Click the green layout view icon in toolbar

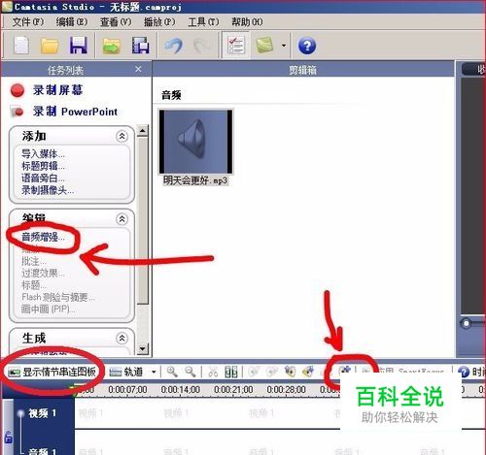point(264,46)
